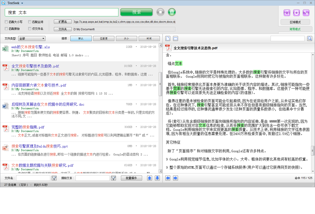
Task: Switch to 简易模式 tab
Action: 295,29
